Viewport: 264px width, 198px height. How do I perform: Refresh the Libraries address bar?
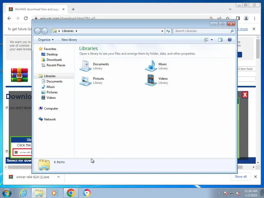pyautogui.click(x=168, y=31)
